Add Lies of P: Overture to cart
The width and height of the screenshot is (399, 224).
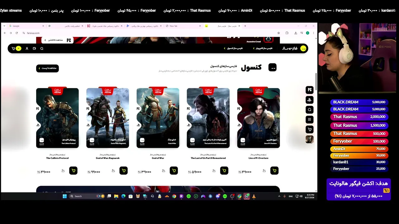pyautogui.click(x=274, y=170)
